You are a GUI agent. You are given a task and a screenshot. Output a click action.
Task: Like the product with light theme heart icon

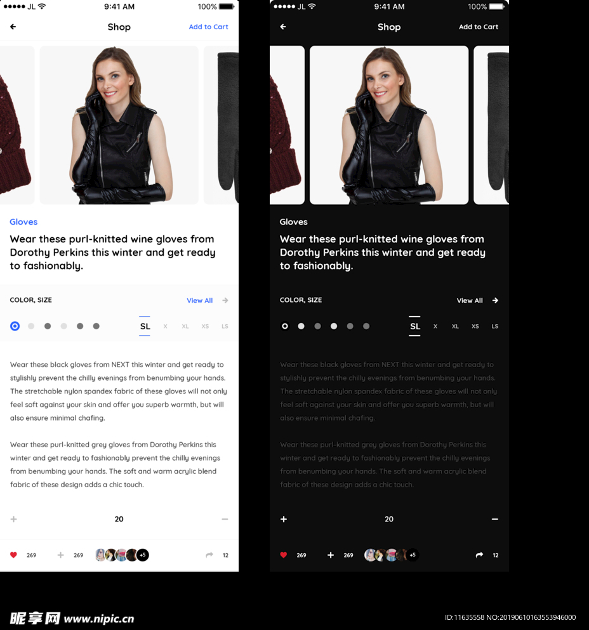pos(13,555)
